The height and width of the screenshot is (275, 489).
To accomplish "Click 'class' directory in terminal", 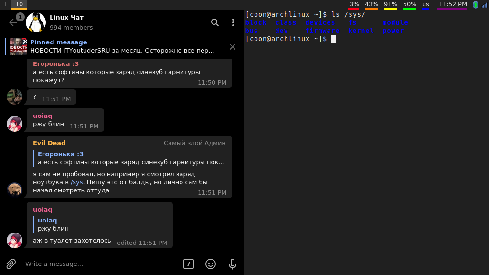I will [286, 22].
